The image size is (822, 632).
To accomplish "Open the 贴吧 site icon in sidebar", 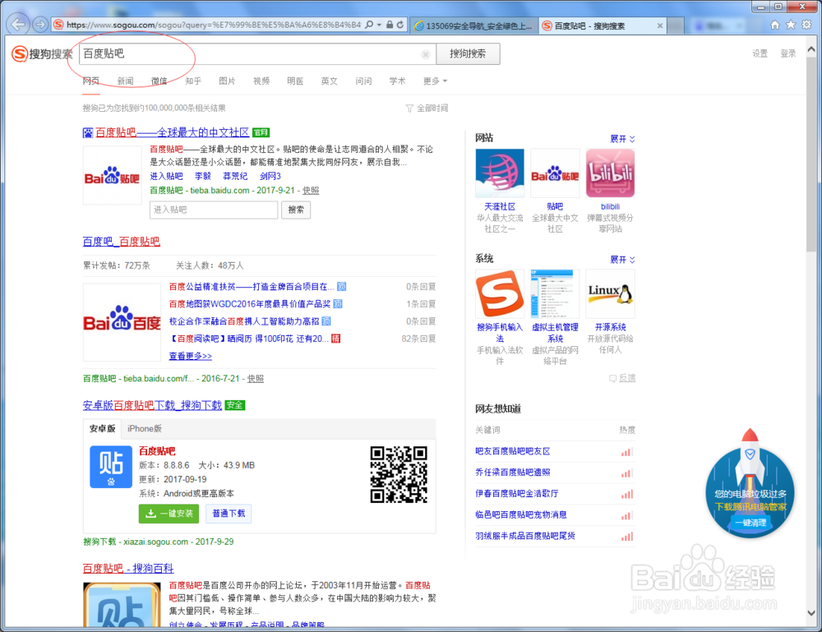I will pyautogui.click(x=555, y=173).
